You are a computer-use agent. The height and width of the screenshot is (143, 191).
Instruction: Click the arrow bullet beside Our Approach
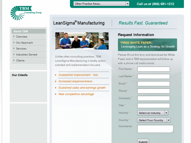point(14,43)
